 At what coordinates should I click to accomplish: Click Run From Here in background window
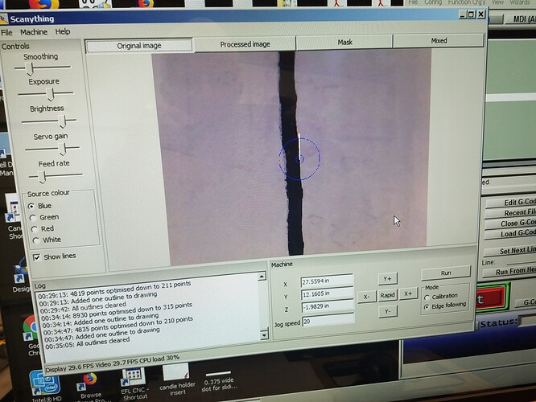509,272
